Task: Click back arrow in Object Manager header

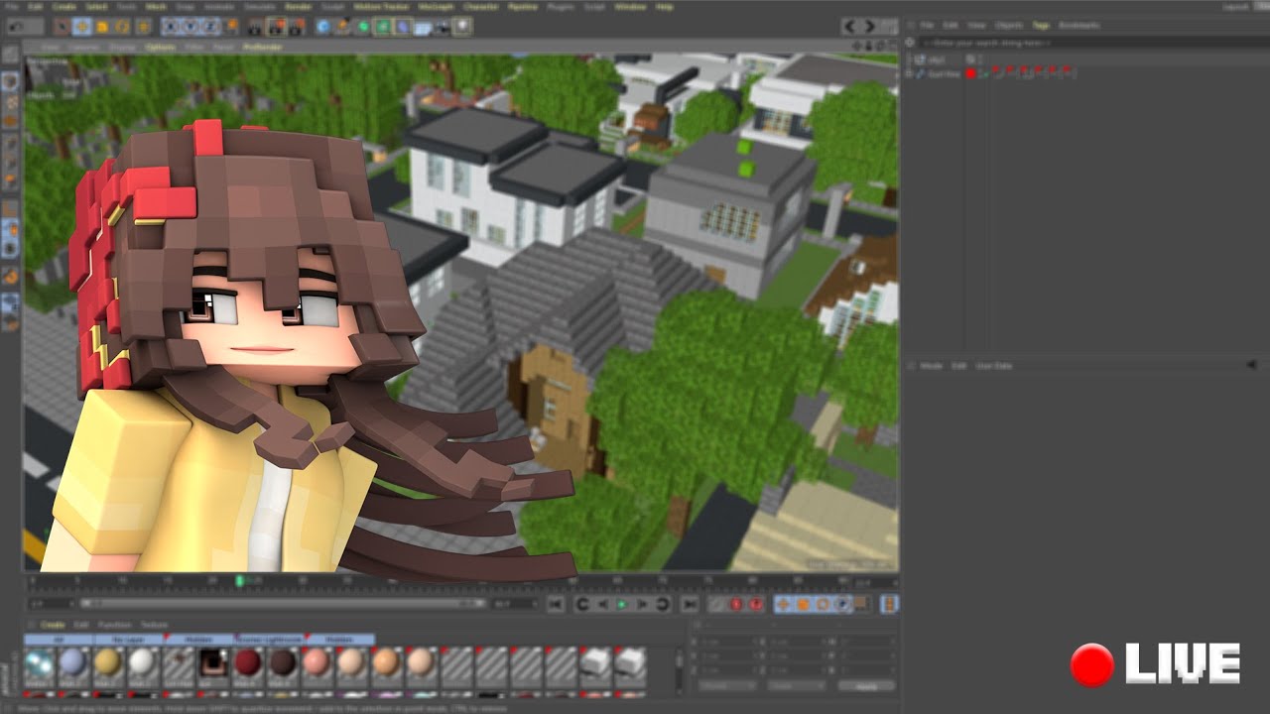Action: pyautogui.click(x=851, y=26)
